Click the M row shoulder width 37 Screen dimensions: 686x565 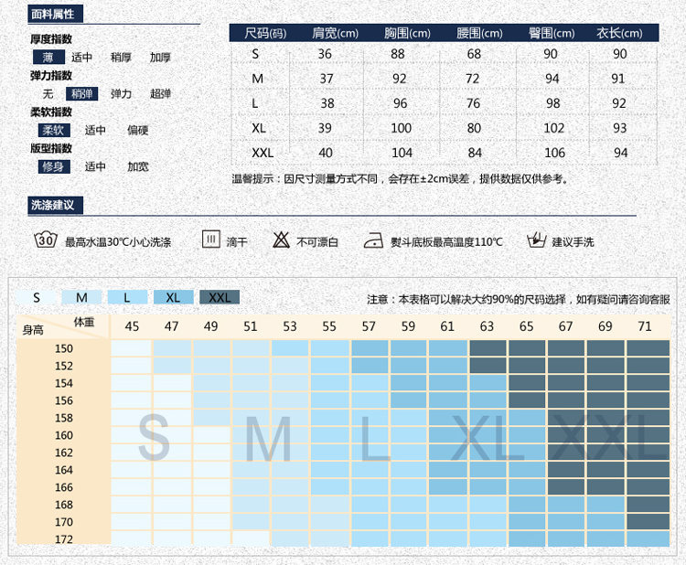pos(327,79)
